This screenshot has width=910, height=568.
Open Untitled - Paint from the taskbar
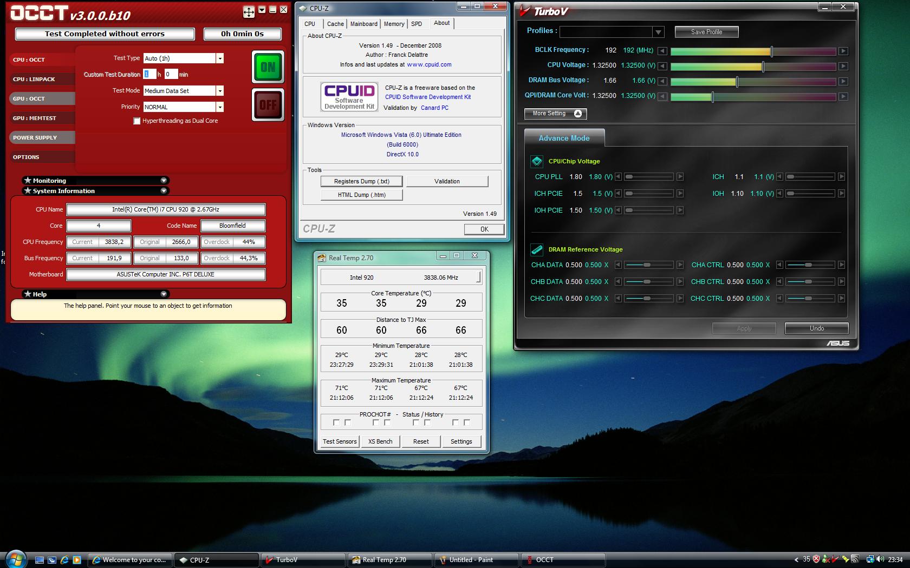477,560
